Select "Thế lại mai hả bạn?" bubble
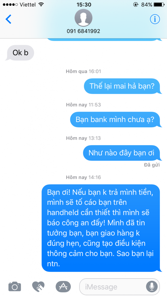 (123, 86)
